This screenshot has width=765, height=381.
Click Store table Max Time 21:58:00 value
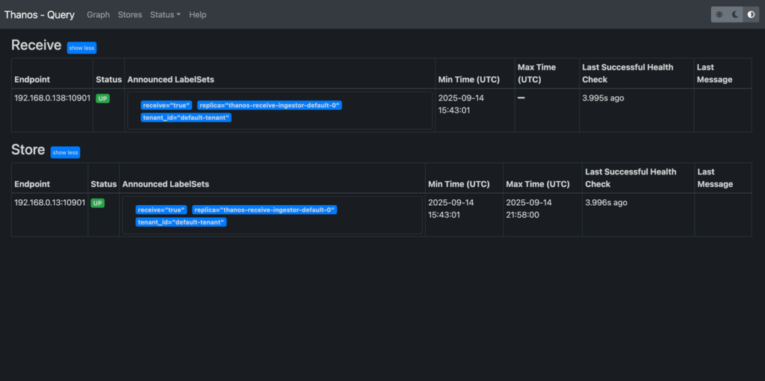(529, 209)
